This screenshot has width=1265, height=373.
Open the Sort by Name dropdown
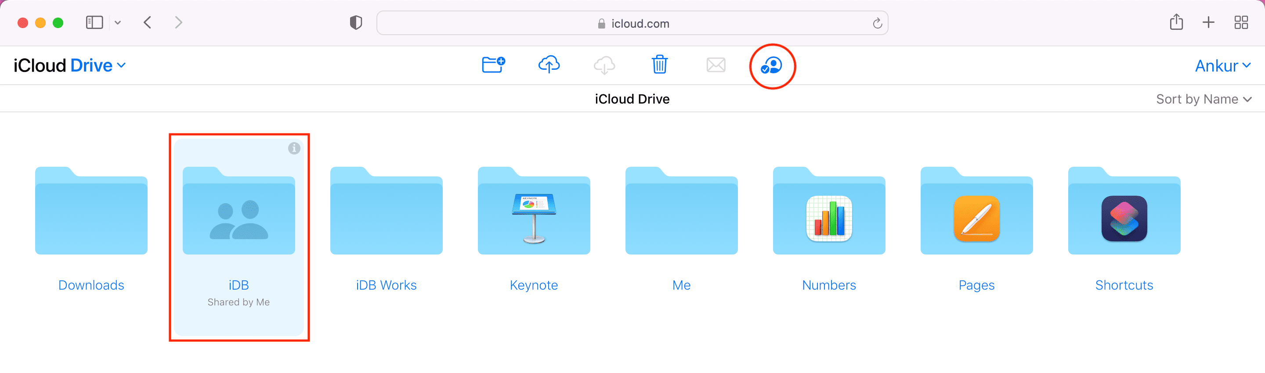1204,99
